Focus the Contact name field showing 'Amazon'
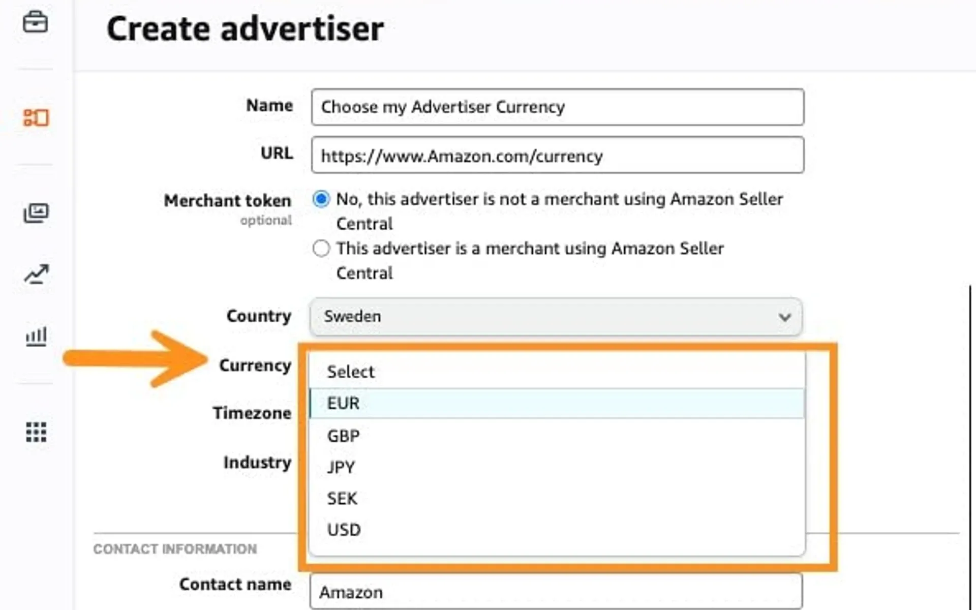 (556, 591)
